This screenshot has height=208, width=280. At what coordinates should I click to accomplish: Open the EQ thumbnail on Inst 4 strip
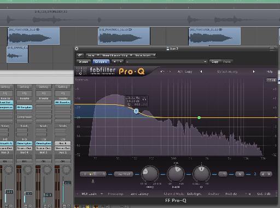pyautogui.click(x=24, y=93)
